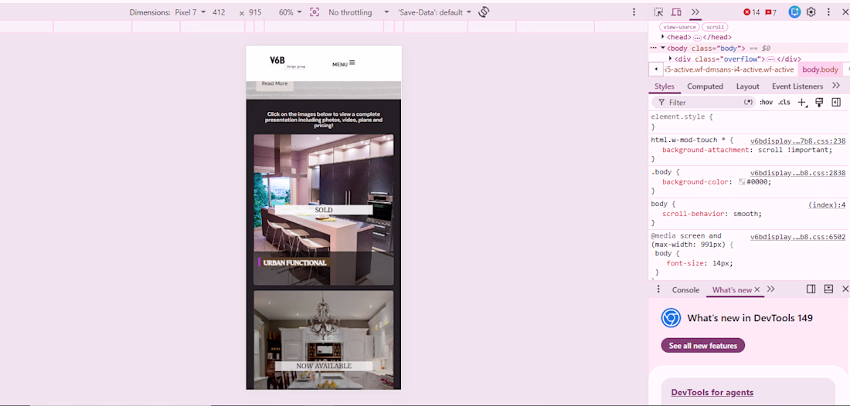850x406 pixels.
Task: Open the 60% zoom dropdown
Action: pyautogui.click(x=290, y=12)
